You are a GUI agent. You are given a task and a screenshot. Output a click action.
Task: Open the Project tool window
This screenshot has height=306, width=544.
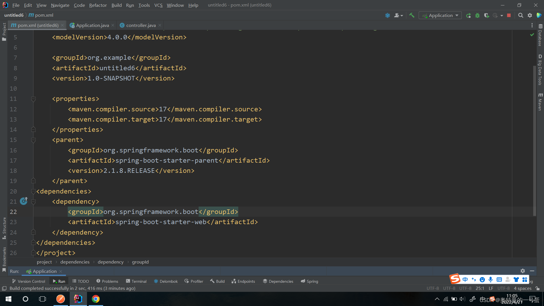(4, 31)
